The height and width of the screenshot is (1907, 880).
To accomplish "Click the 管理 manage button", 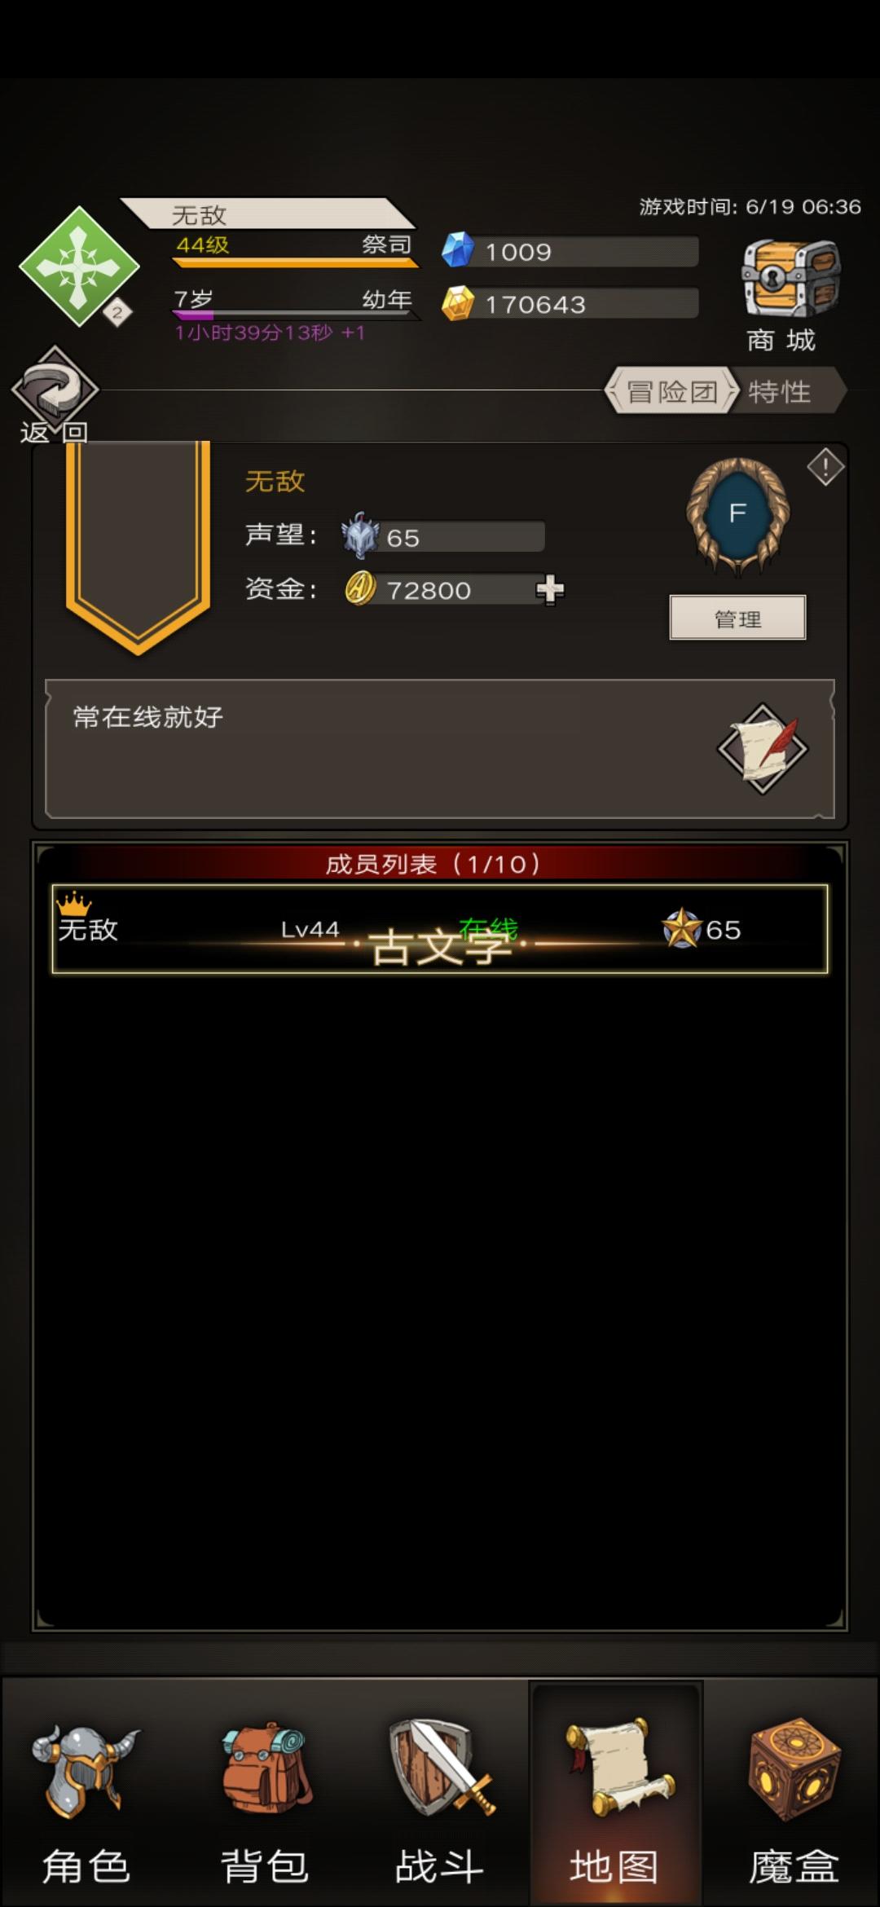I will click(737, 618).
